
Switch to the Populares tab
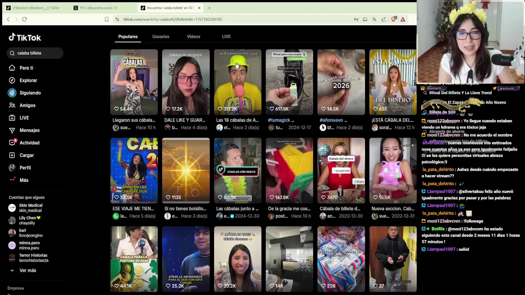tap(128, 36)
